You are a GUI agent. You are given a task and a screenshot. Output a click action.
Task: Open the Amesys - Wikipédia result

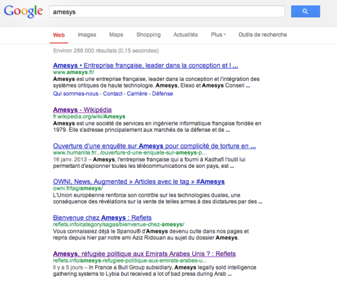coord(82,110)
